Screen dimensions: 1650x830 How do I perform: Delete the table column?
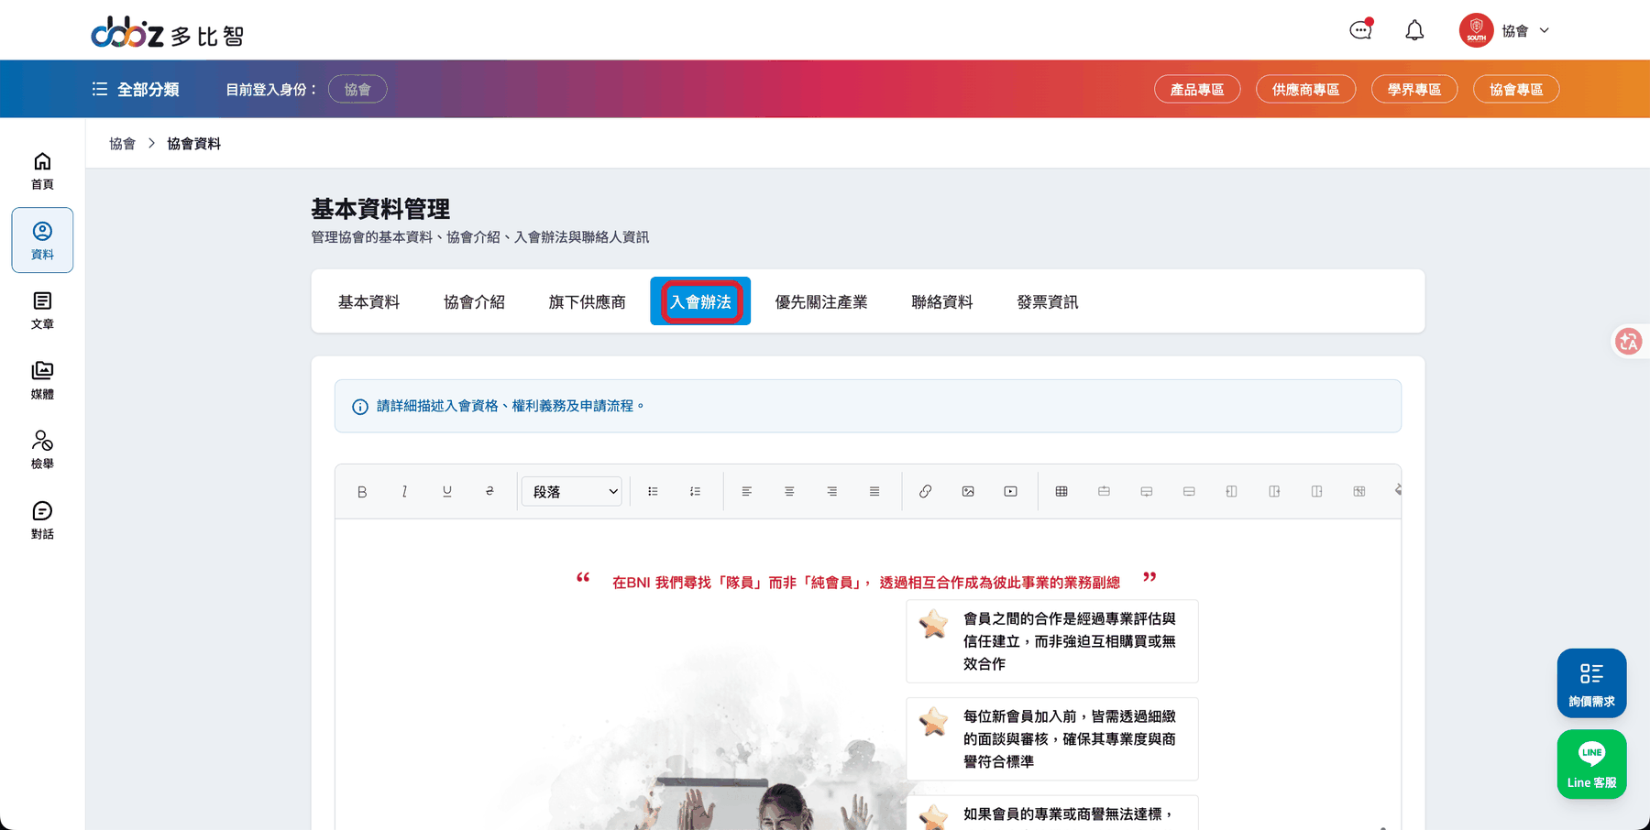1316,492
